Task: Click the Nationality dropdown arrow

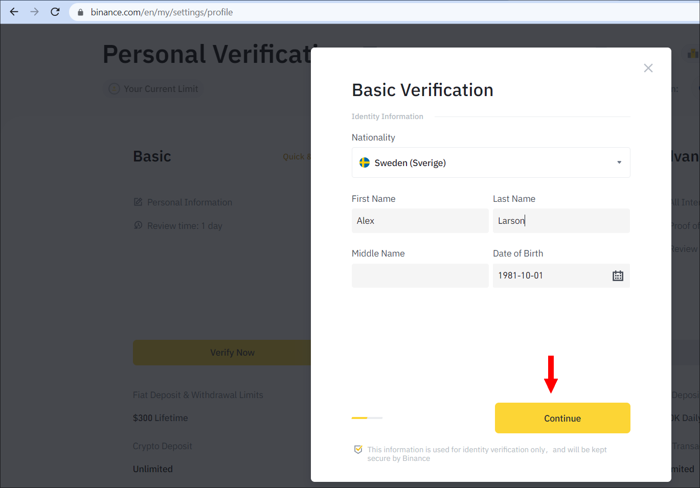Action: pyautogui.click(x=619, y=162)
